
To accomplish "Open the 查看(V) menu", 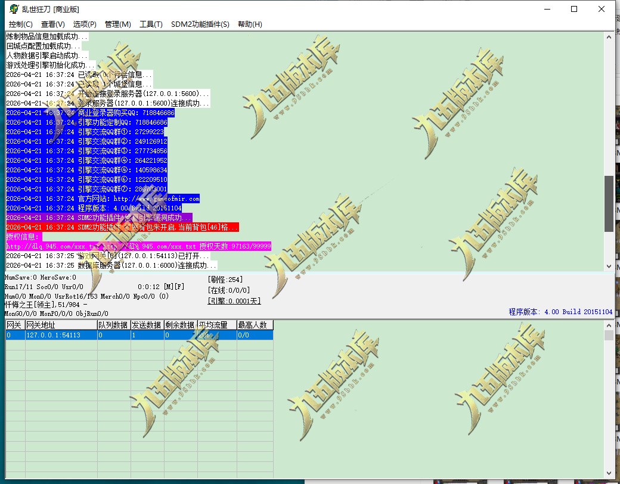I will [52, 24].
